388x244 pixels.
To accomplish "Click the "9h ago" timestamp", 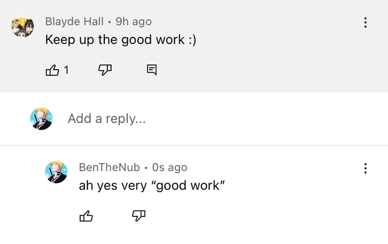I will tap(134, 22).
